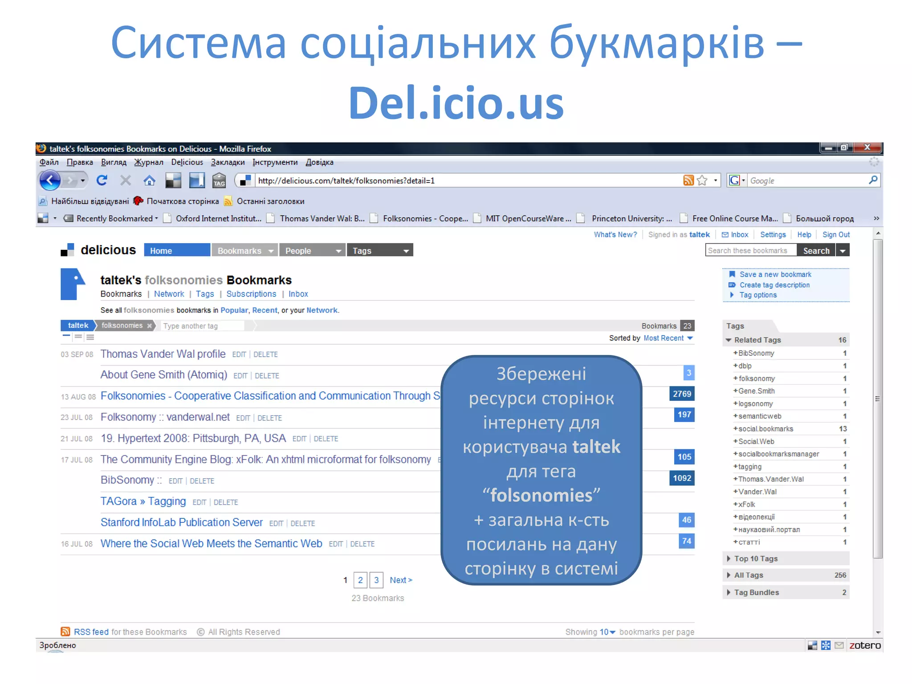Click the Stop loading X icon
The width and height of the screenshot is (912, 684).
126,180
